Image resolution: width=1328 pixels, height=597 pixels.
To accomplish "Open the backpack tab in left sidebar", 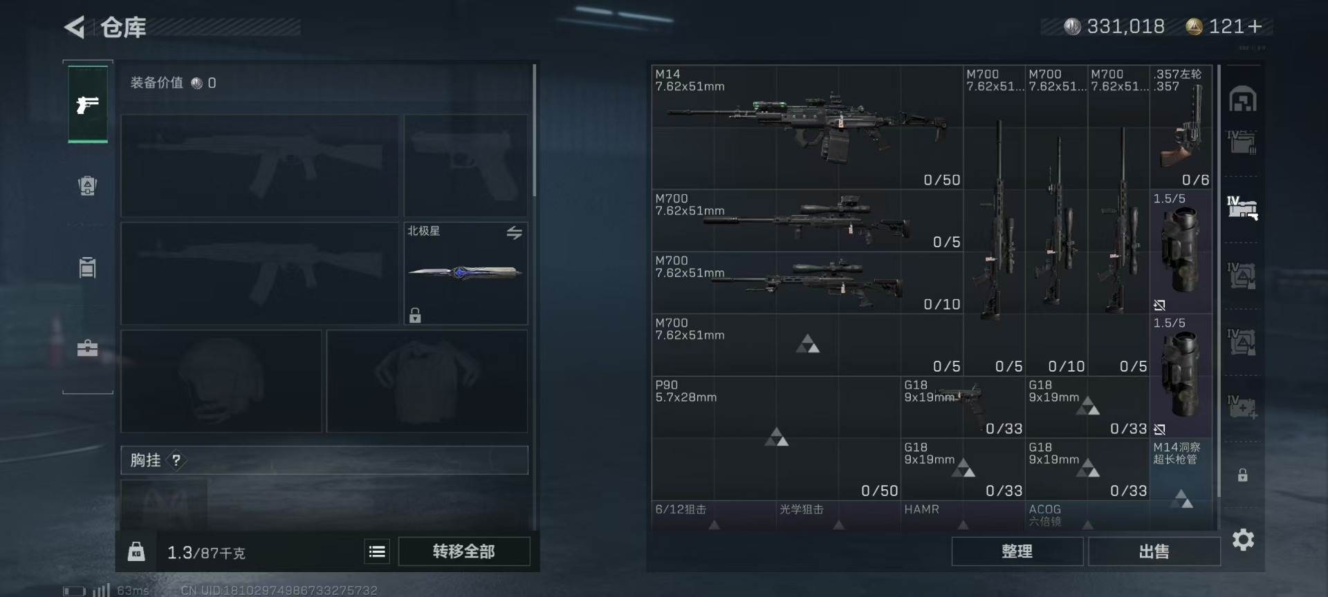I will coord(87,185).
